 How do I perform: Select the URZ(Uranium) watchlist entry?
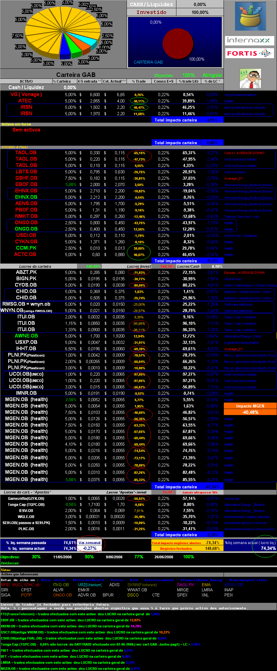90,585
